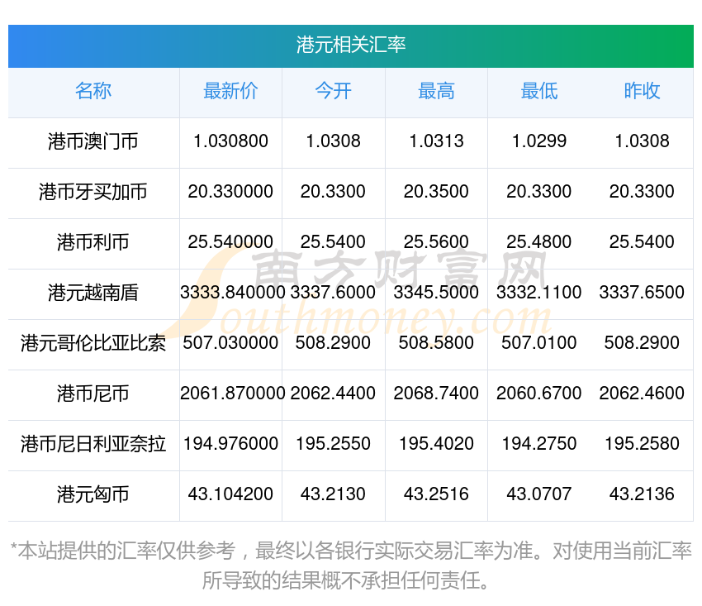This screenshot has width=702, height=606.
Task: Click the high value 3345.5000
Action: click(436, 293)
